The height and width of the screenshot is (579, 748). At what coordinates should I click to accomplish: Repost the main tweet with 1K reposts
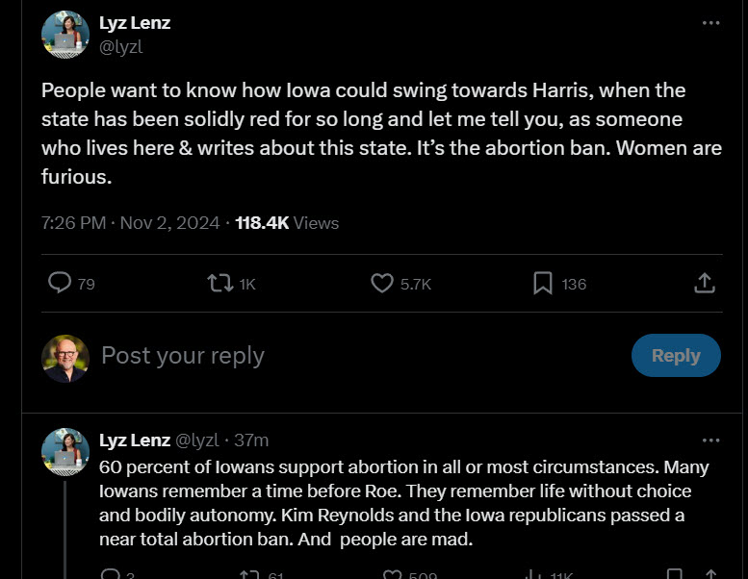tap(220, 283)
